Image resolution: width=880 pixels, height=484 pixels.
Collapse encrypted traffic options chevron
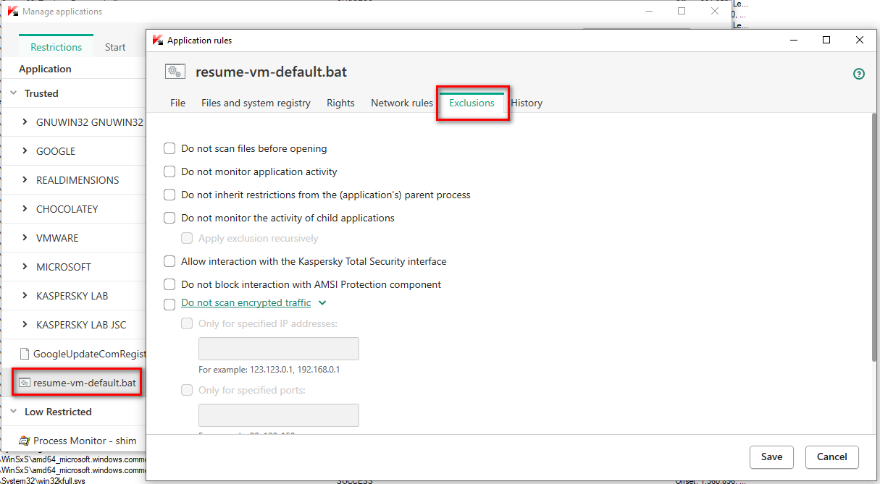point(322,303)
